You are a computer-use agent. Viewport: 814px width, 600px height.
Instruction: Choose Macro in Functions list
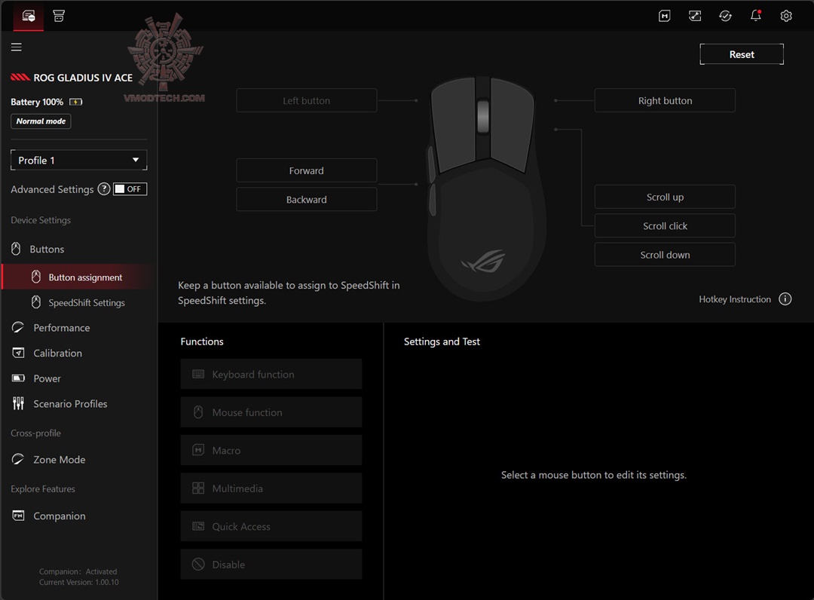tap(271, 450)
